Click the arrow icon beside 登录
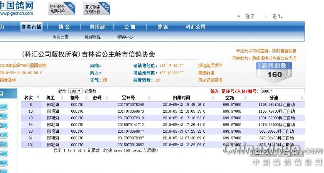The width and height of the screenshot is (324, 173). (239, 17)
